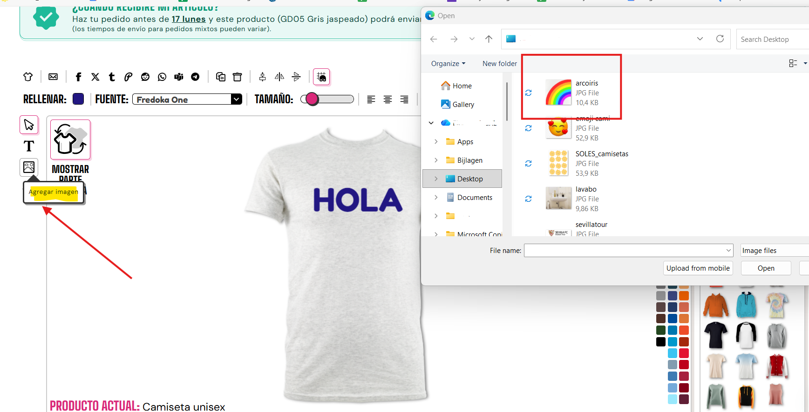Click the duplicate copy icon
The height and width of the screenshot is (412, 809).
(221, 77)
